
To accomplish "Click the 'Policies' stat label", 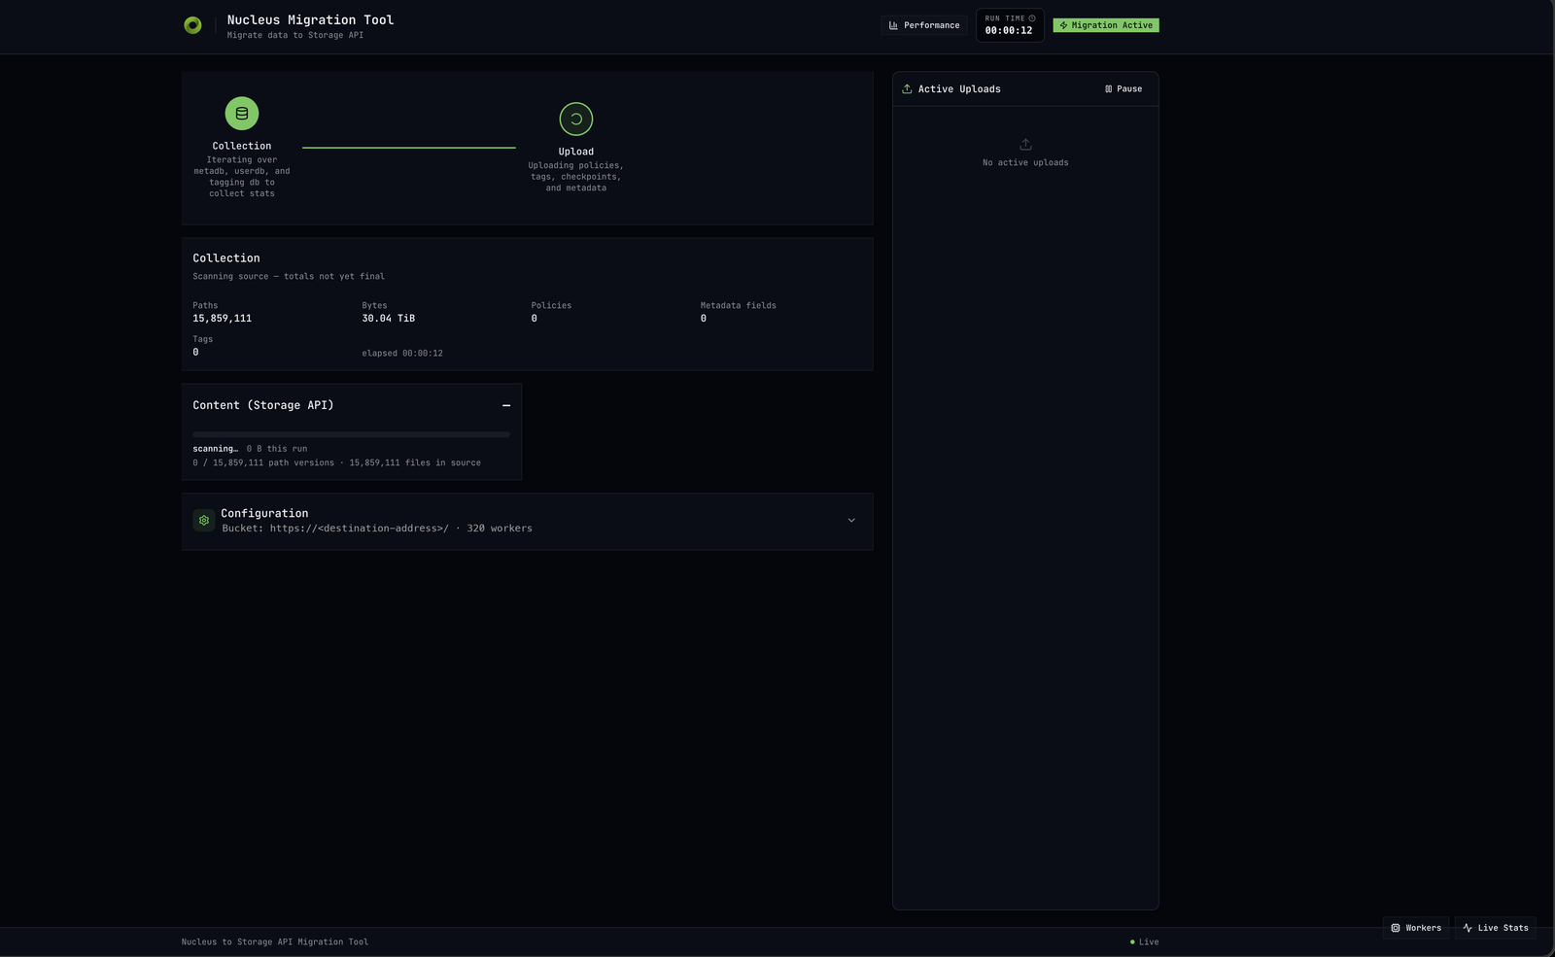I will coord(551,305).
